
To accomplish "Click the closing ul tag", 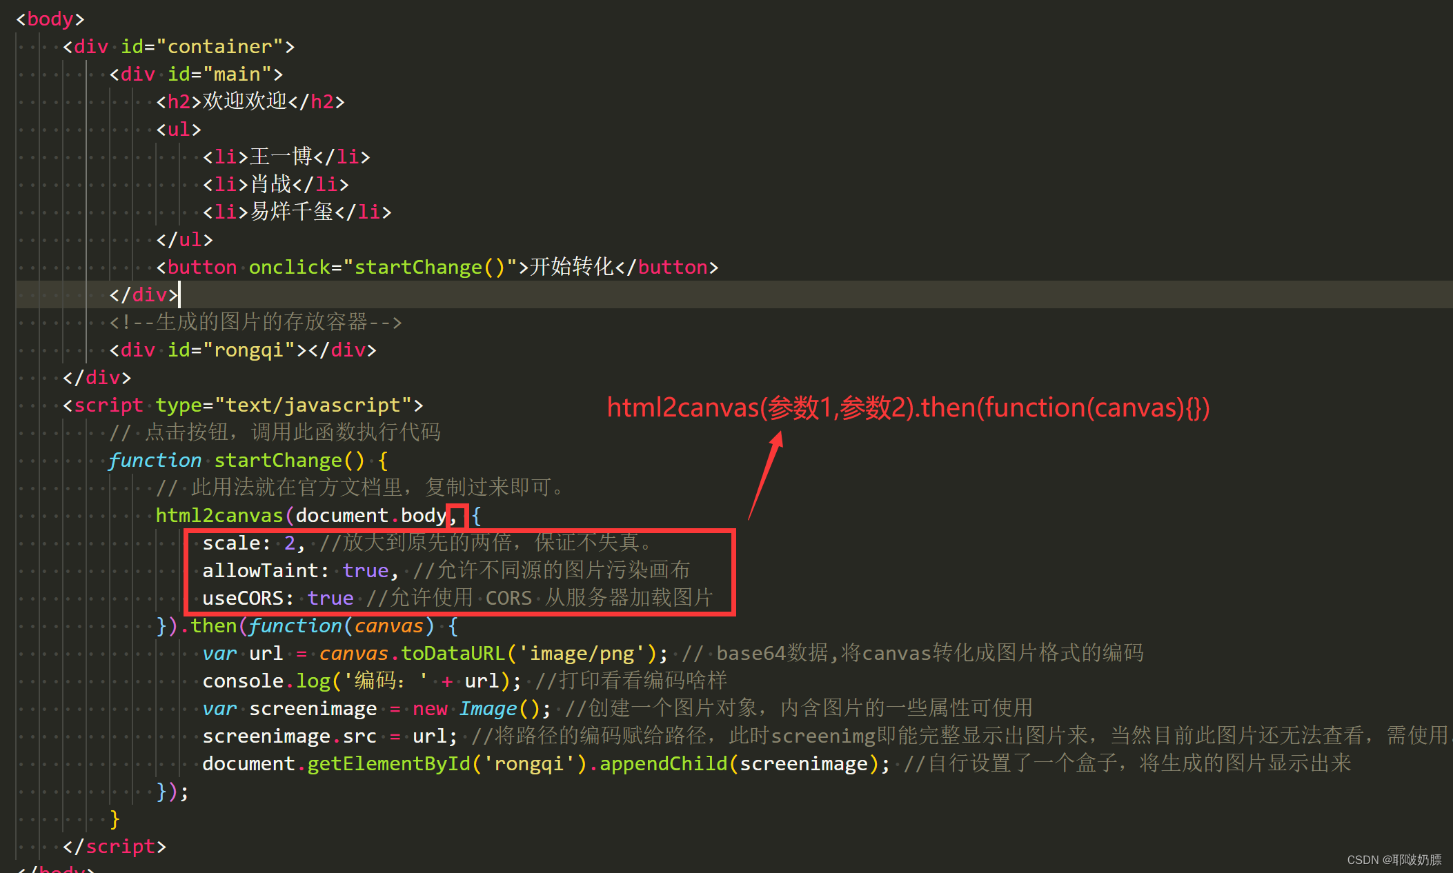I will click(x=184, y=239).
